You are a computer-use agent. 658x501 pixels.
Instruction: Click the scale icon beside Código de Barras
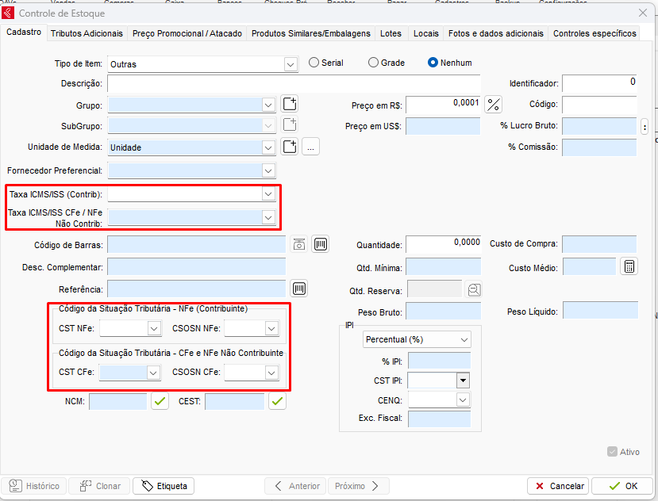pyautogui.click(x=298, y=244)
